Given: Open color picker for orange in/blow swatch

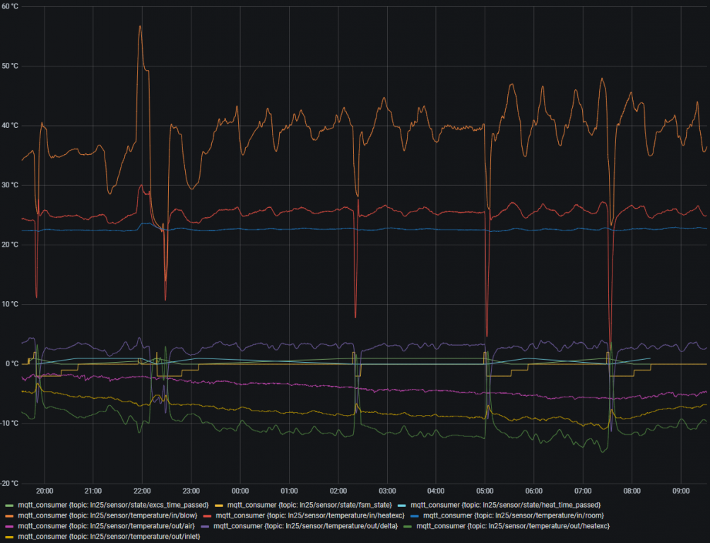Looking at the screenshot, I should (9, 516).
